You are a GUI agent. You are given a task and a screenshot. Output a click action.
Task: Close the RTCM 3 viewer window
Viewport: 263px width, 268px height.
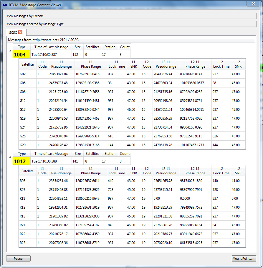[x=253, y=4]
